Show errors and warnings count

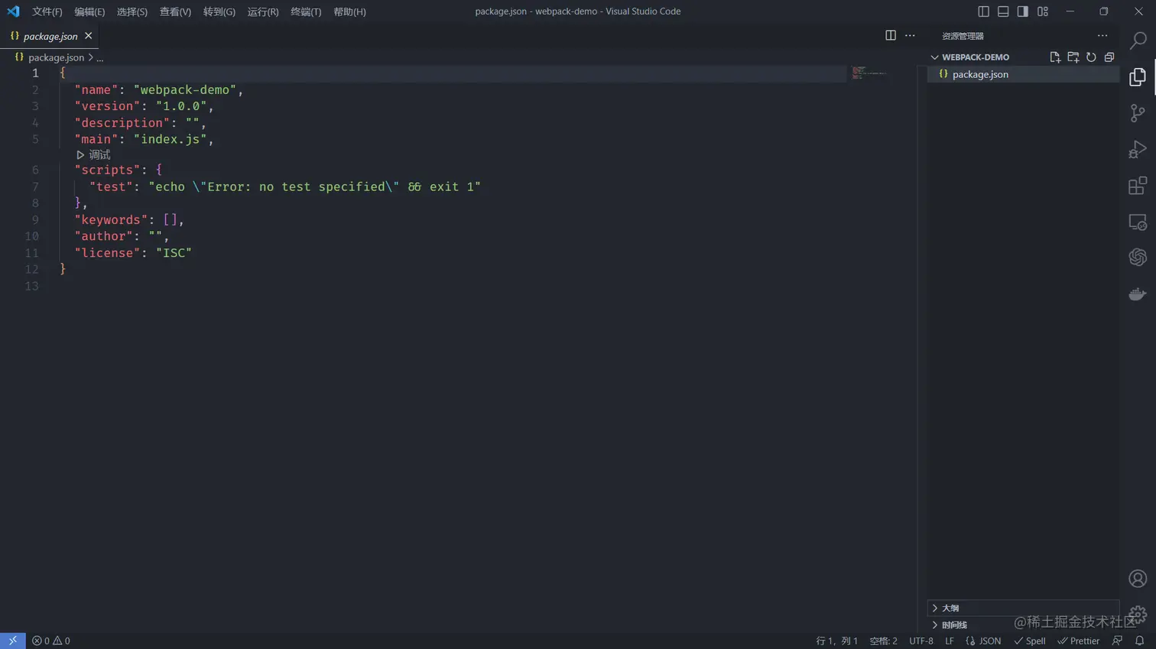pyautogui.click(x=51, y=641)
